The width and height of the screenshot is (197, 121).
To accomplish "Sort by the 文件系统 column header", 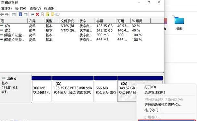I will pyautogui.click(x=68, y=21).
